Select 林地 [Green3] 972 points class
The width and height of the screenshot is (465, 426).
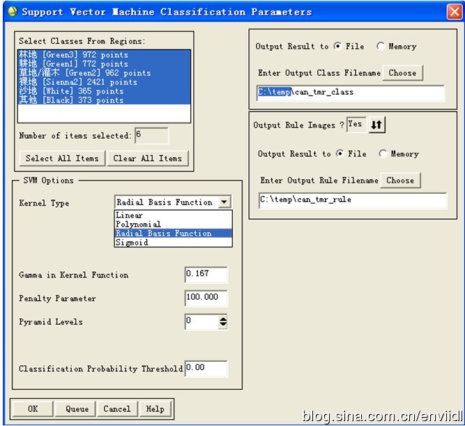(x=104, y=54)
